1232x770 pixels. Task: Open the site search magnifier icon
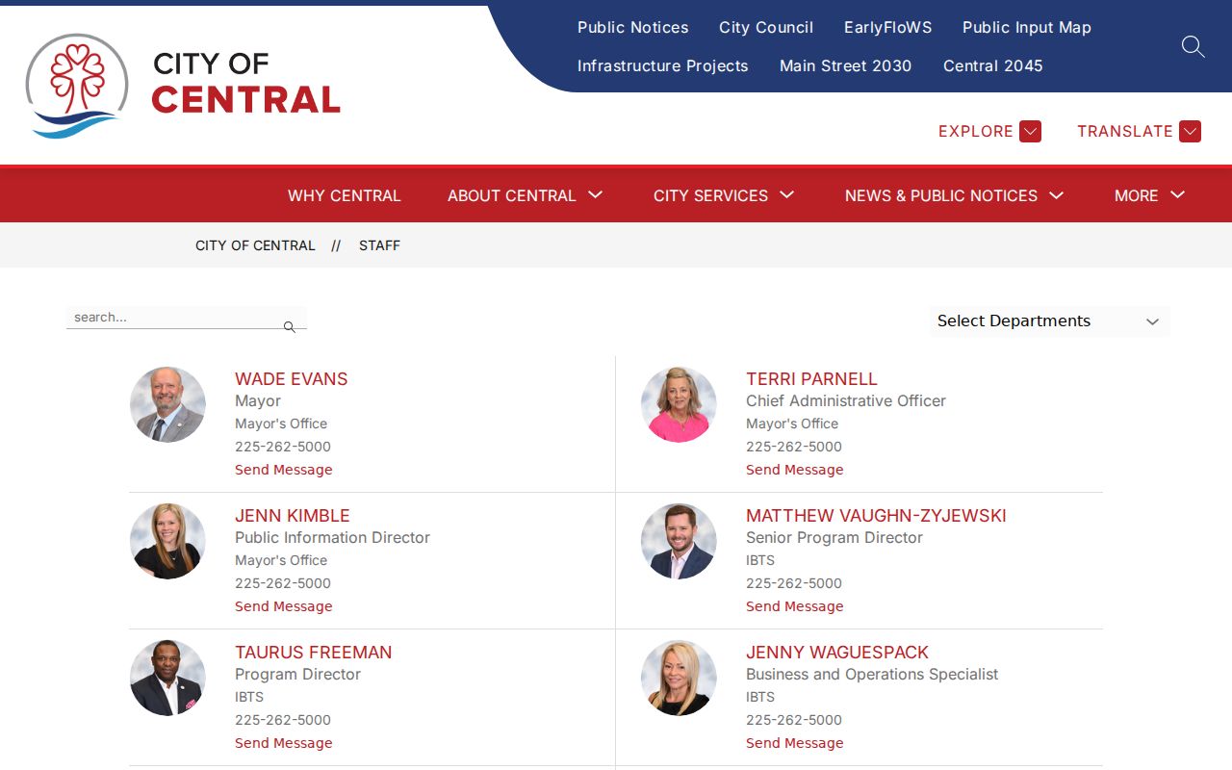(1193, 46)
